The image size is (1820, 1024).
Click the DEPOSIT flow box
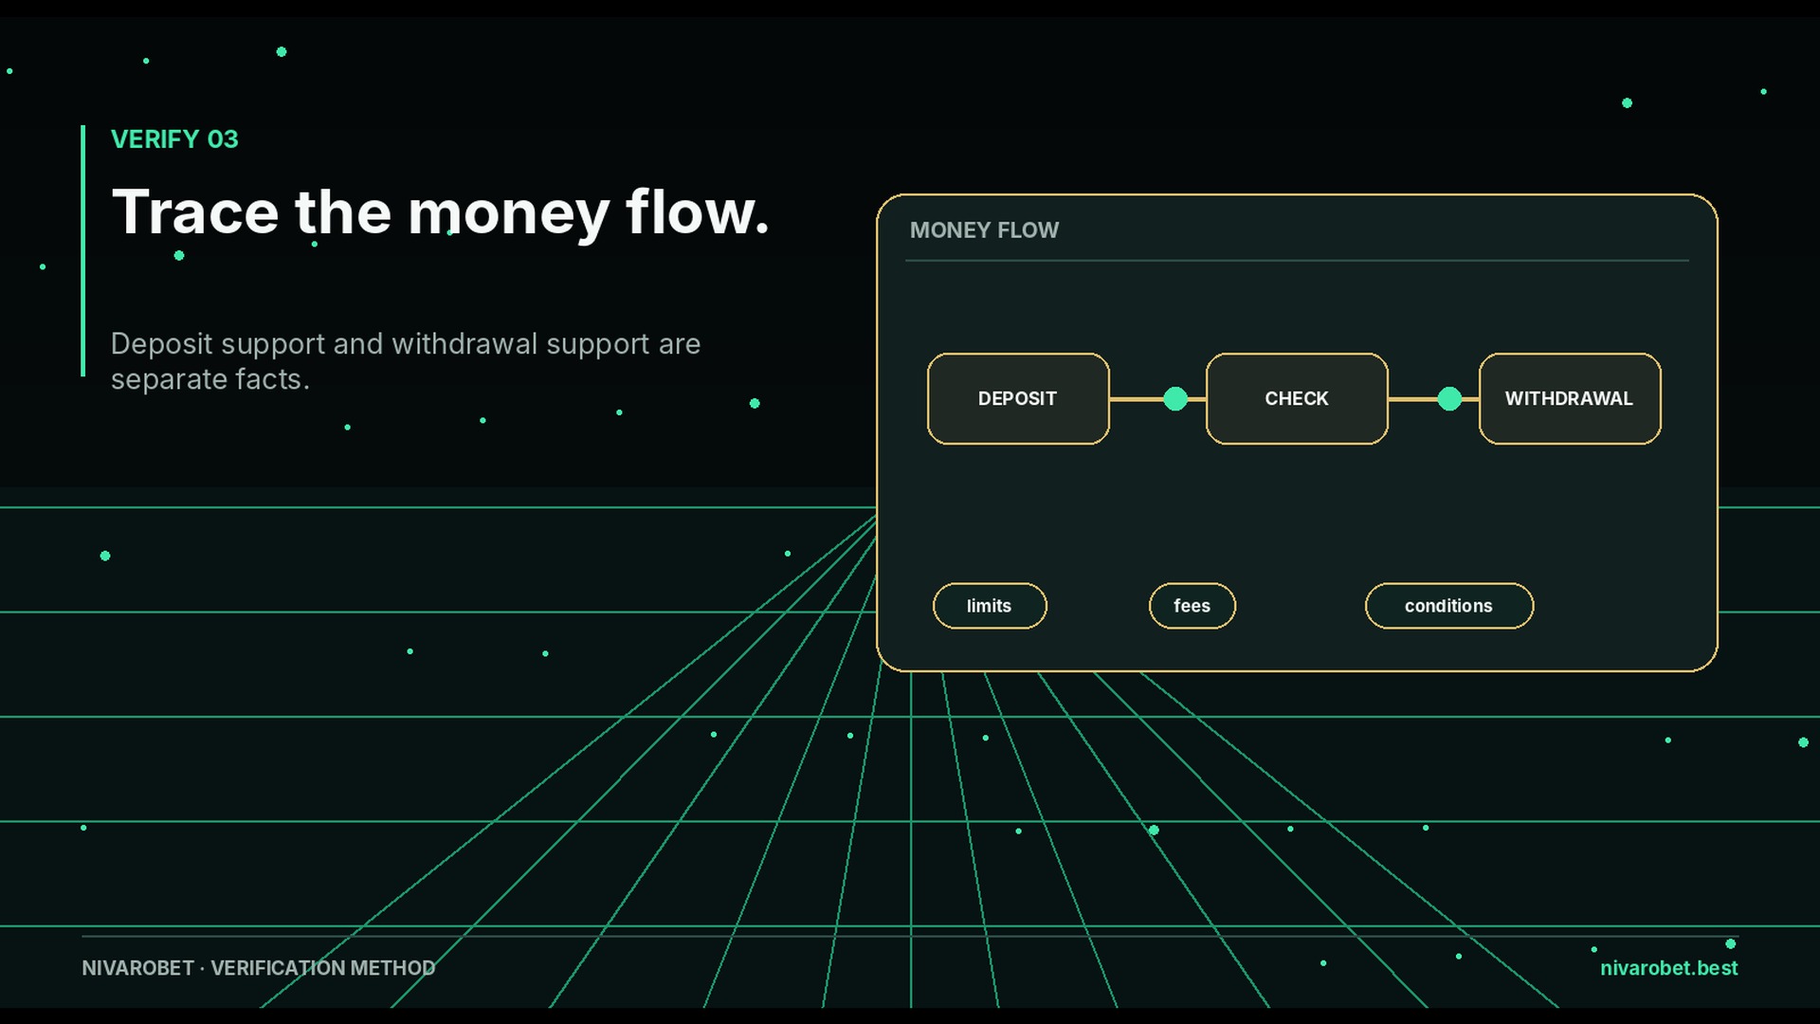tap(1018, 399)
